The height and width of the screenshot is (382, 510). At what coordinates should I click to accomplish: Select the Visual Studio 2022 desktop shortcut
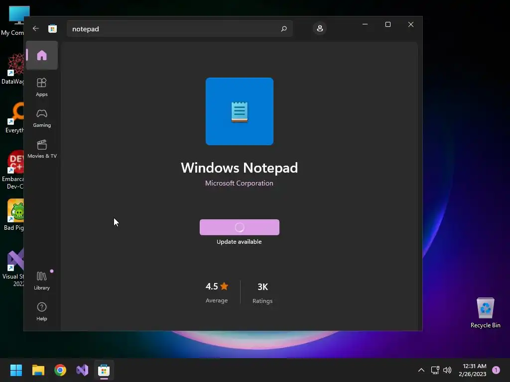[x=13, y=268]
